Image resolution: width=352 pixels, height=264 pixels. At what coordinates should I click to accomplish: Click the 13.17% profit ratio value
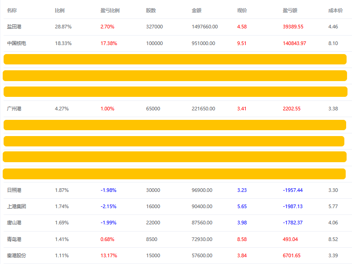coord(109,255)
